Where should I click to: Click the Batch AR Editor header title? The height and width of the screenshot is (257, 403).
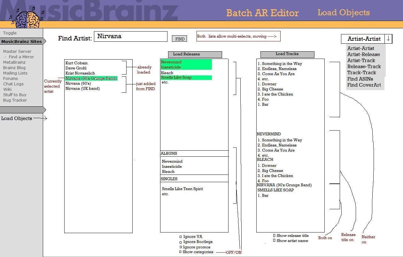(262, 13)
